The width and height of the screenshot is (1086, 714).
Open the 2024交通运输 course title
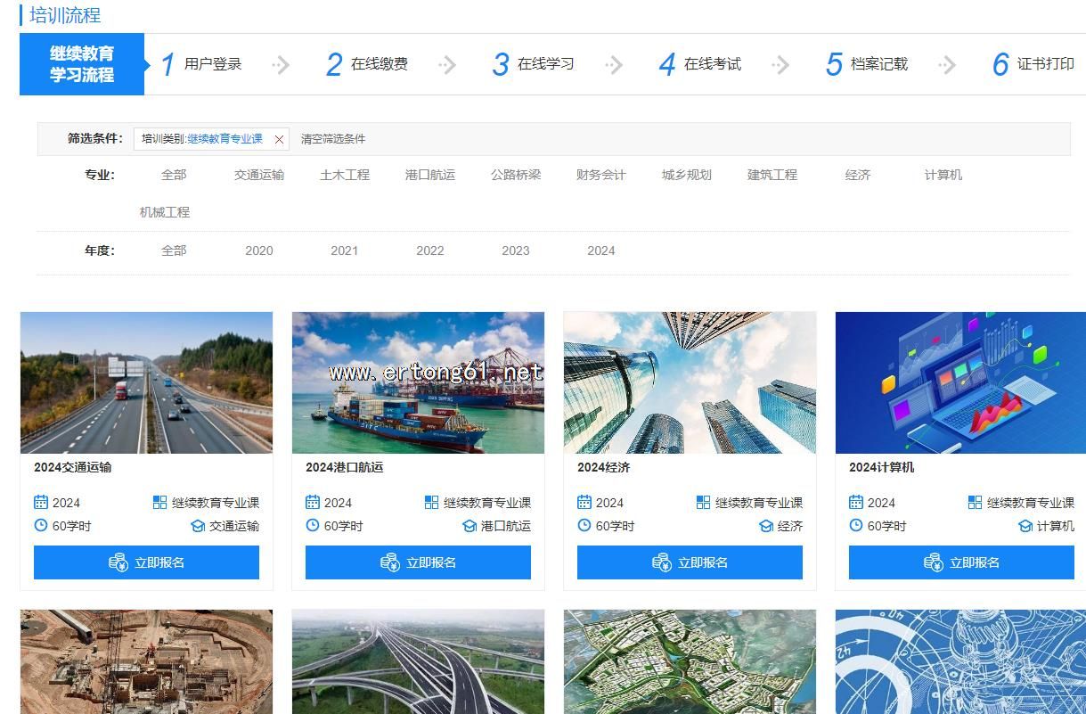pyautogui.click(x=73, y=467)
